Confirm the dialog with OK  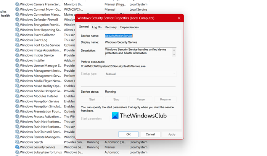pyautogui.click(x=129, y=134)
